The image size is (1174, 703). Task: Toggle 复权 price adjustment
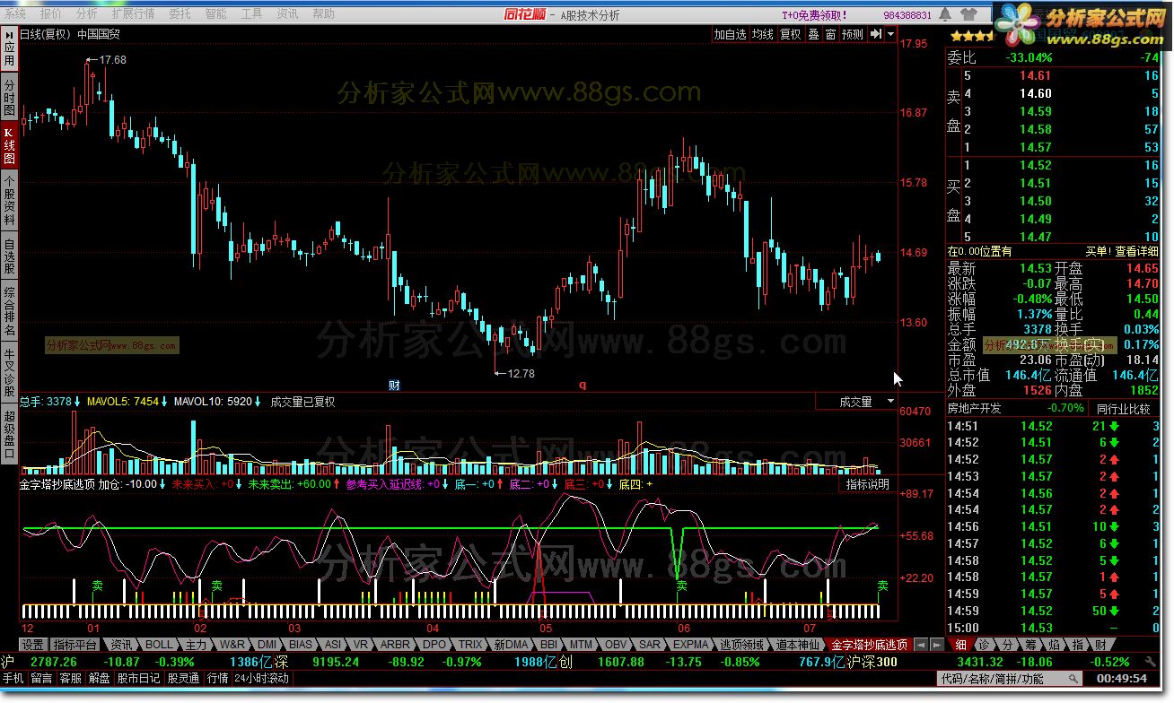tap(790, 34)
